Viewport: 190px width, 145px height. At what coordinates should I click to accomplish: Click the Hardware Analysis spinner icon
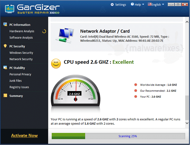[x=44, y=31]
